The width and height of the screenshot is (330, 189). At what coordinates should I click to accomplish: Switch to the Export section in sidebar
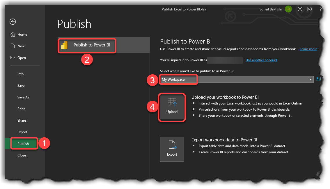coord(22,132)
